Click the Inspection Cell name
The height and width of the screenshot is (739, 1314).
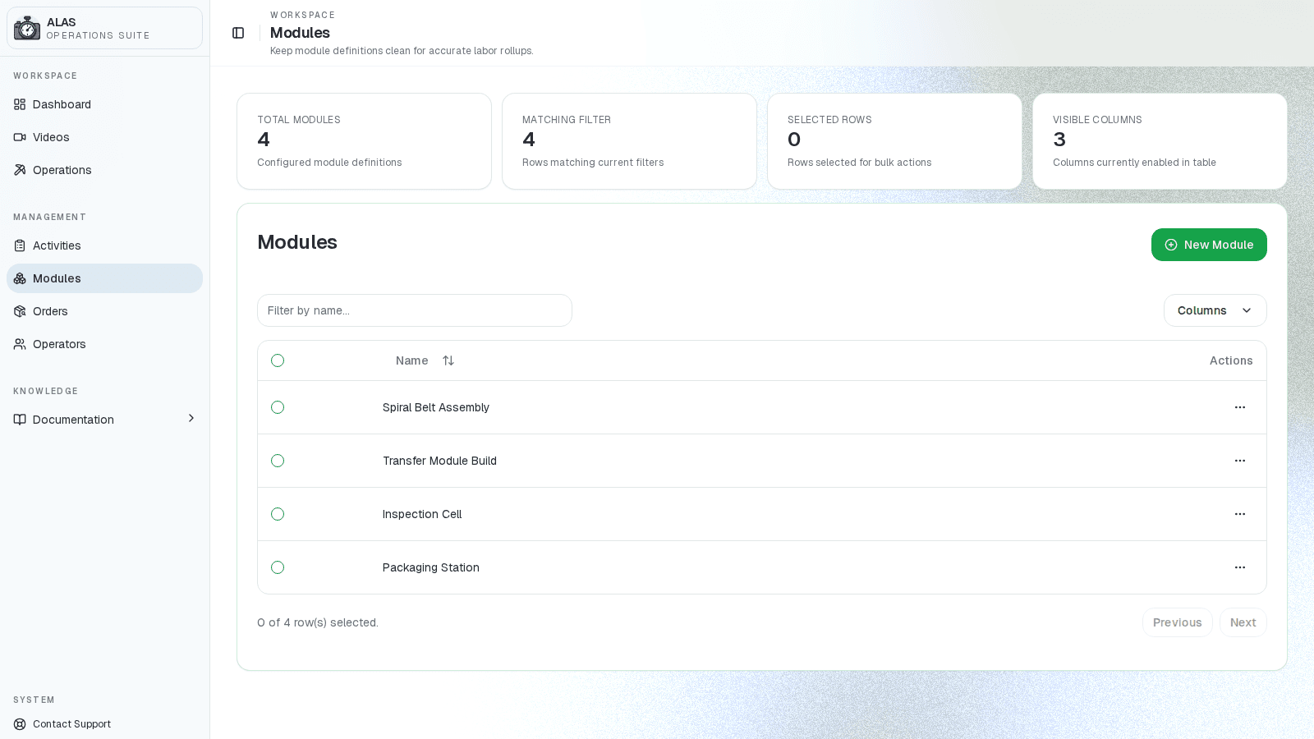(x=422, y=514)
